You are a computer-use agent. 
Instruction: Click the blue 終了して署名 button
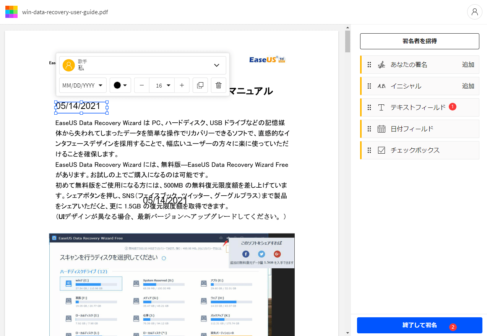[419, 325]
